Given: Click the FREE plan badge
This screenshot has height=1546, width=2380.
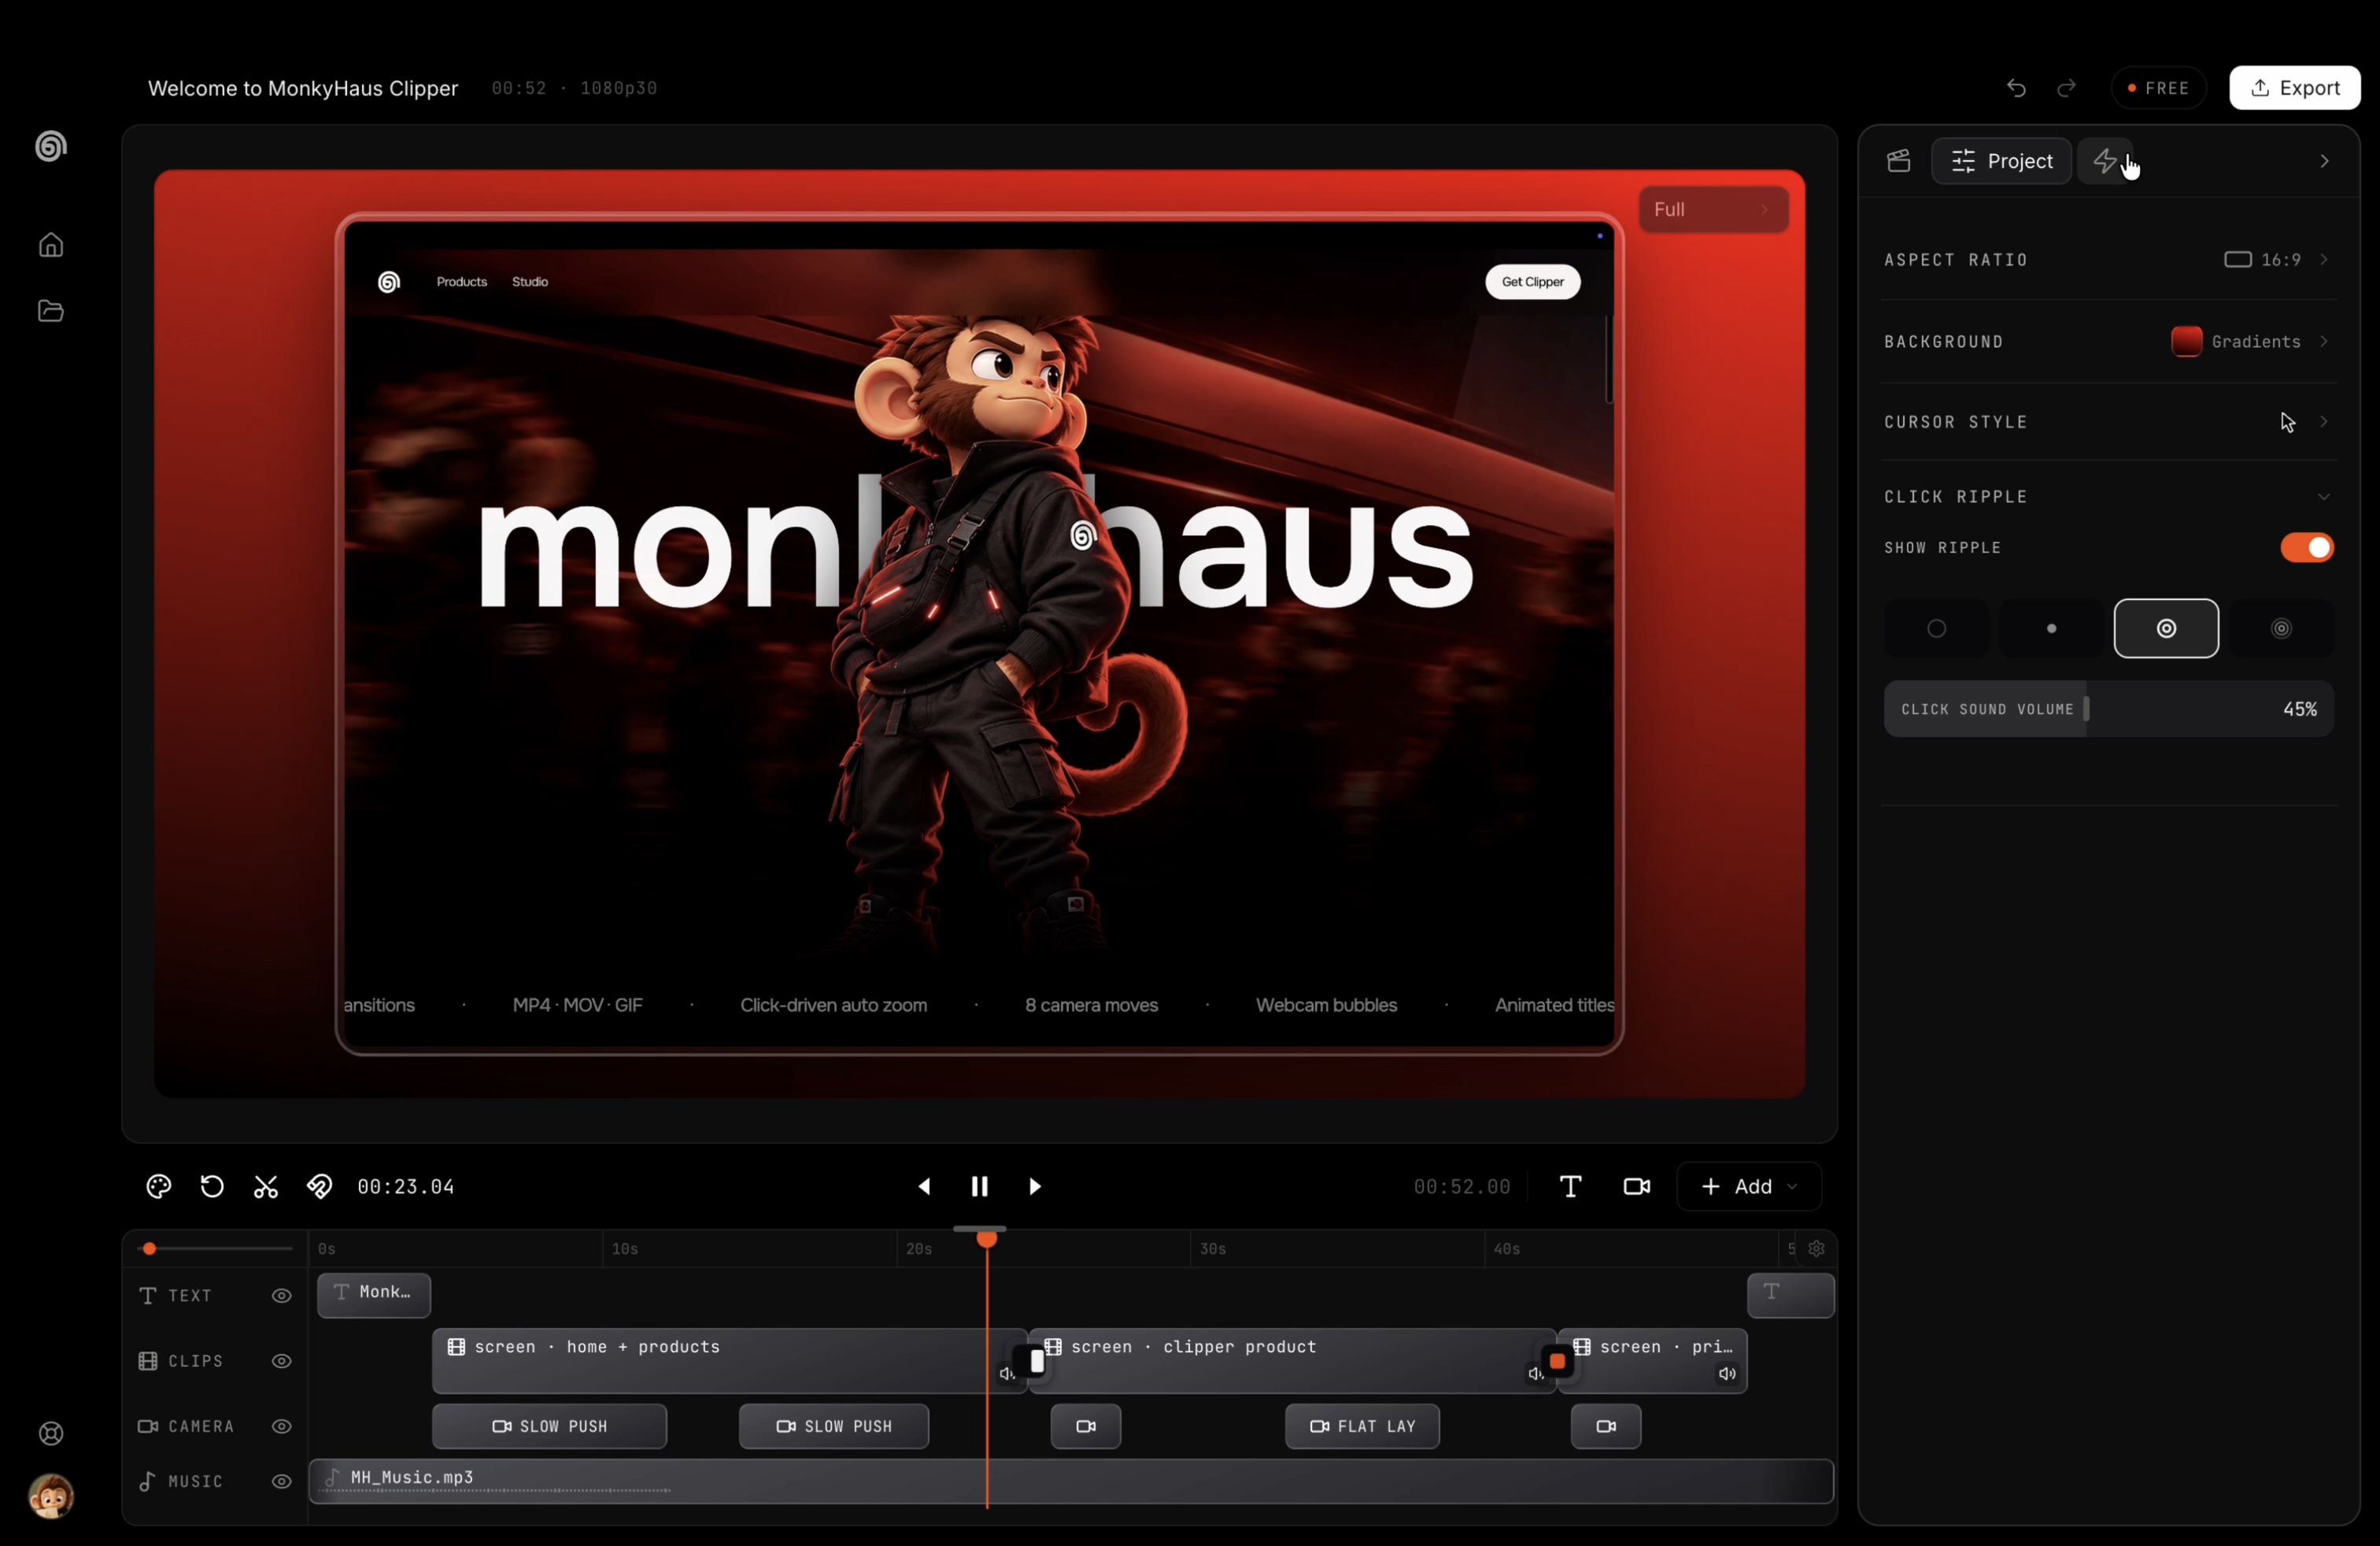Looking at the screenshot, I should (x=2158, y=88).
